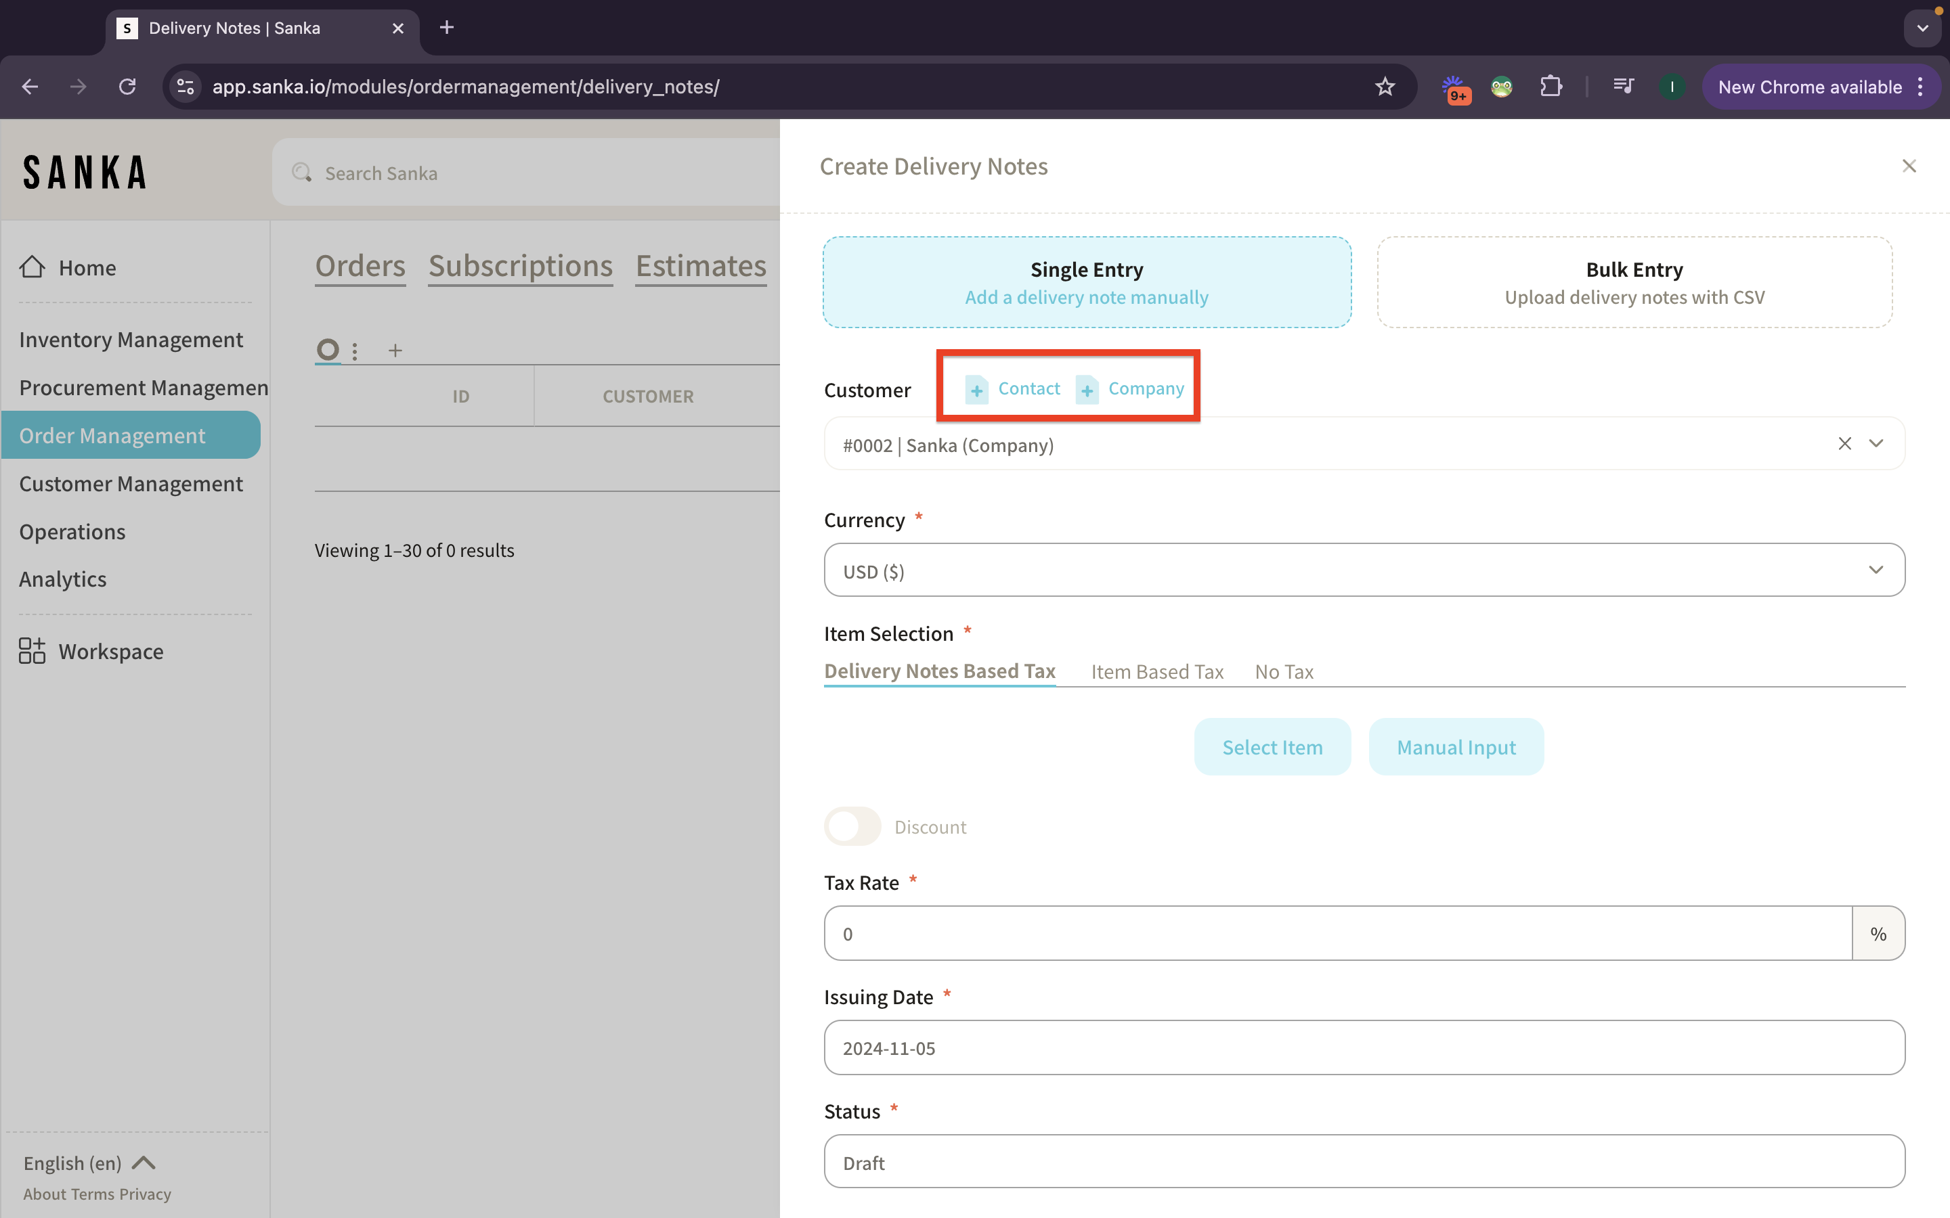1950x1218 pixels.
Task: Open the extensions puzzle icon
Action: coord(1551,87)
